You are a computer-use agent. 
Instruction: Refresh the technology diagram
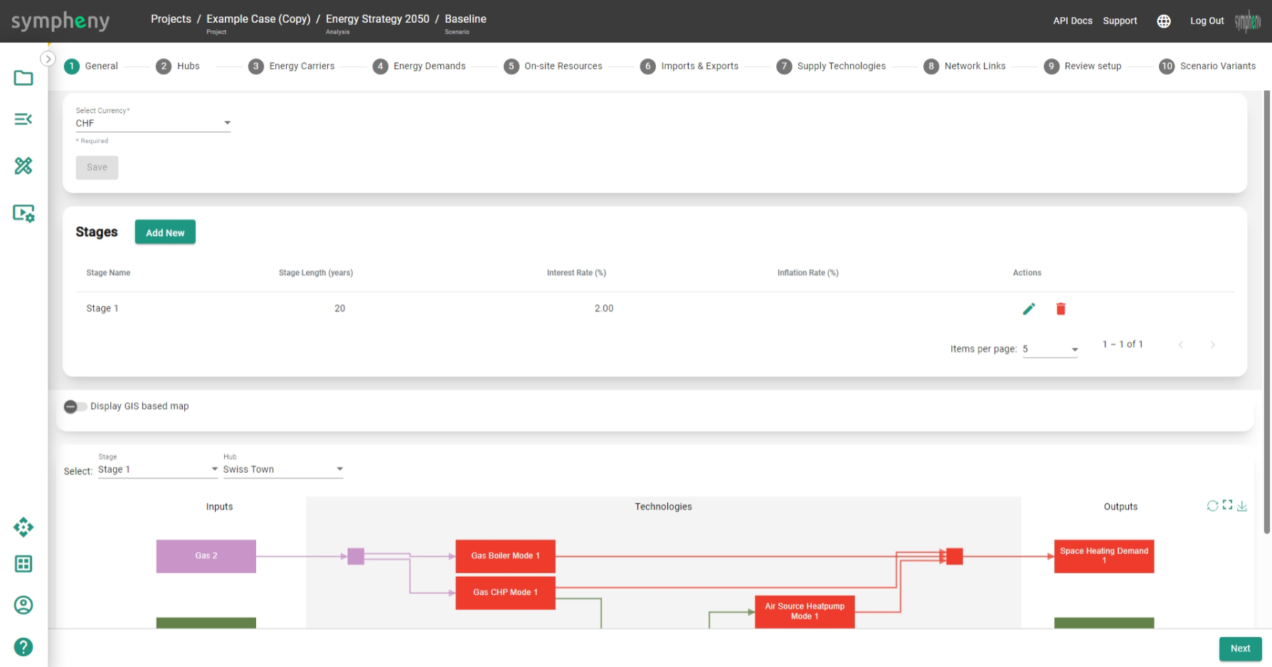(x=1212, y=506)
